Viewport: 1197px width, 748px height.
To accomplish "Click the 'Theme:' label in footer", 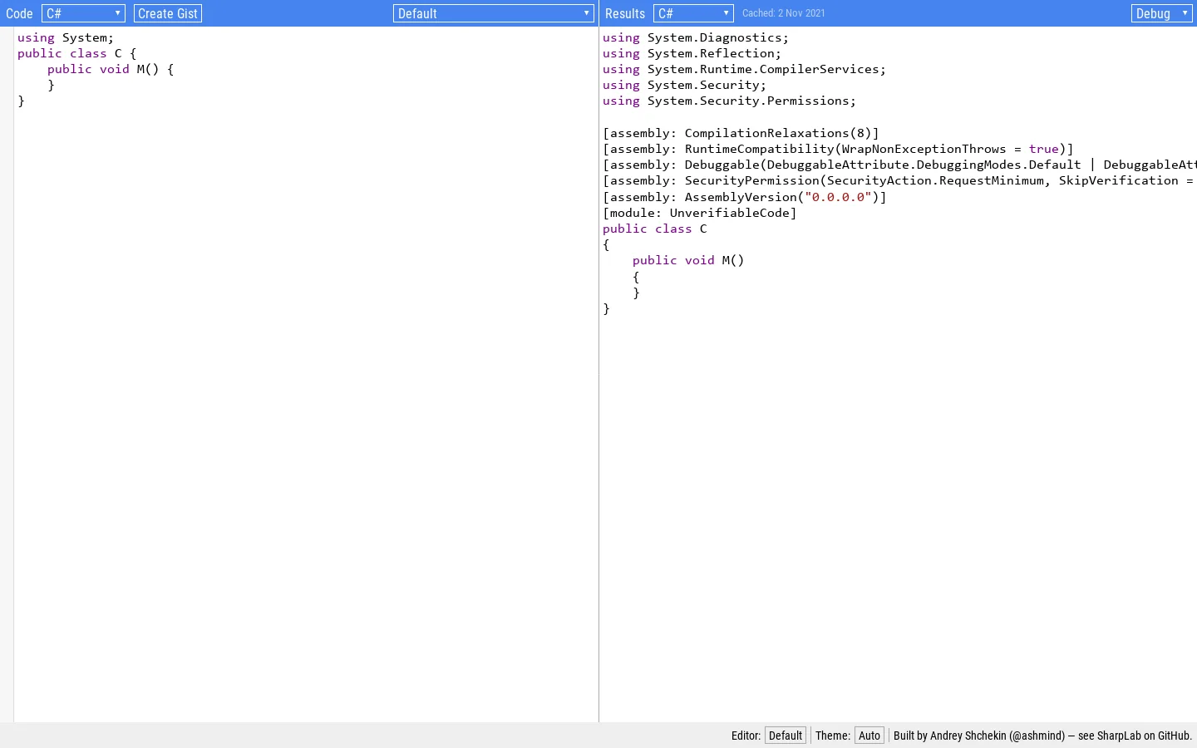I will point(833,736).
